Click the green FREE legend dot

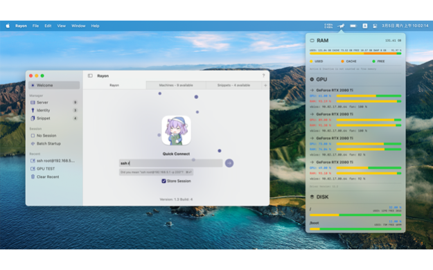373,62
